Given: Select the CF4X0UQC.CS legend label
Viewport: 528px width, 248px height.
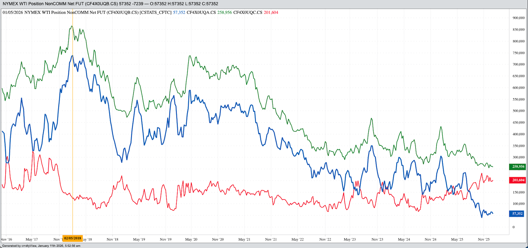Looking at the screenshot, I should (248, 13).
